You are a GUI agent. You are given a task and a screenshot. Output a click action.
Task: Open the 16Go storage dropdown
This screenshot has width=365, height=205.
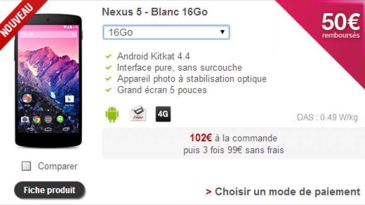166,32
